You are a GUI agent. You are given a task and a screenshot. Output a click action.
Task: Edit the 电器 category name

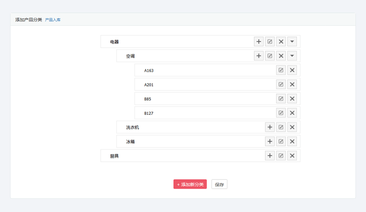(270, 42)
